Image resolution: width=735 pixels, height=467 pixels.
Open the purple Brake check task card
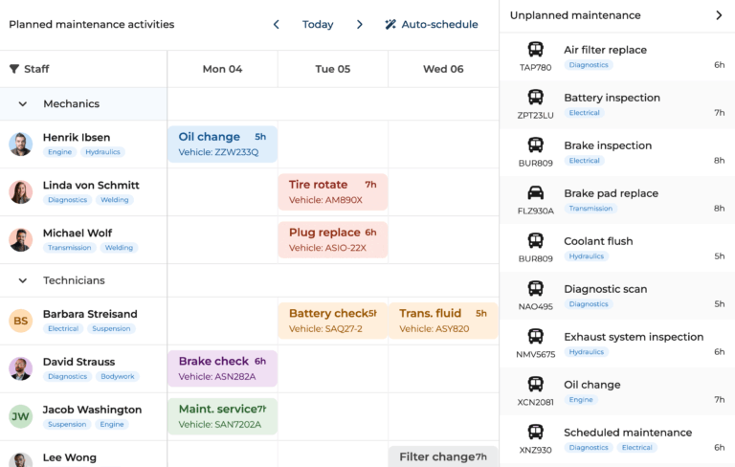tap(222, 368)
